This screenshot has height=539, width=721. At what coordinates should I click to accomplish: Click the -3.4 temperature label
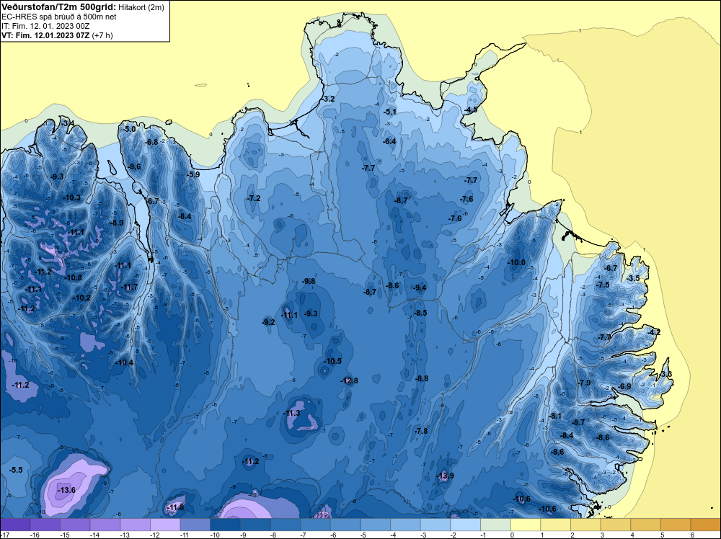pyautogui.click(x=68, y=122)
